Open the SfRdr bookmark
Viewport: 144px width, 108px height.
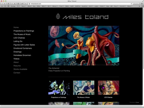click(x=39, y=6)
